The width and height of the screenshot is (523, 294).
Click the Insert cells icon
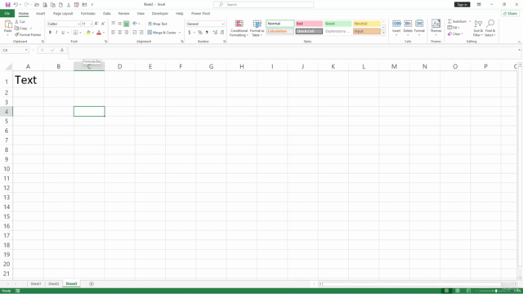pos(396,24)
